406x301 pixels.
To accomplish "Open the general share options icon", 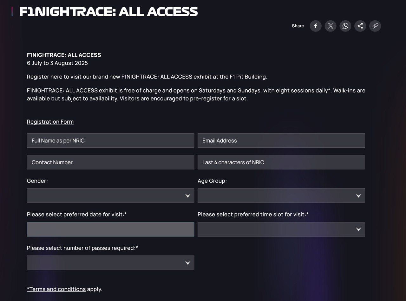I will pos(360,26).
